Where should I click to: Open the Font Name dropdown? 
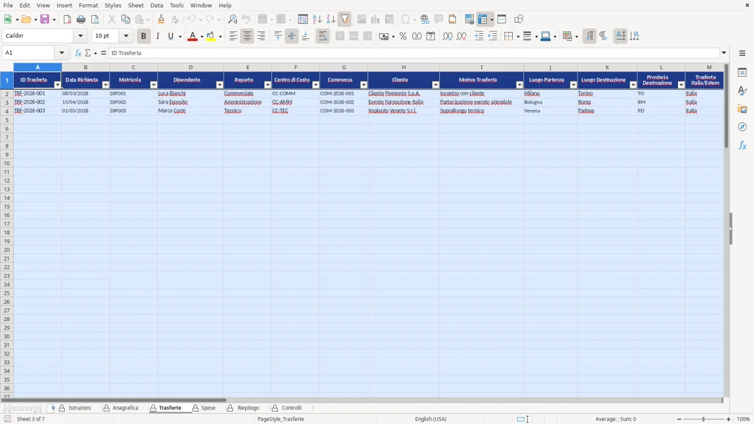(80, 36)
